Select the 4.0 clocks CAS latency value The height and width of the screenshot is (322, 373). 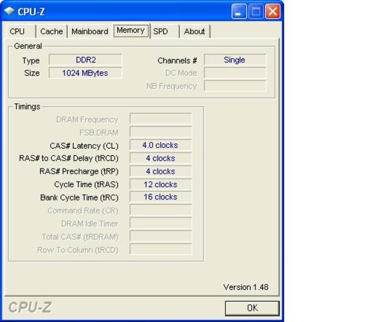pyautogui.click(x=161, y=145)
